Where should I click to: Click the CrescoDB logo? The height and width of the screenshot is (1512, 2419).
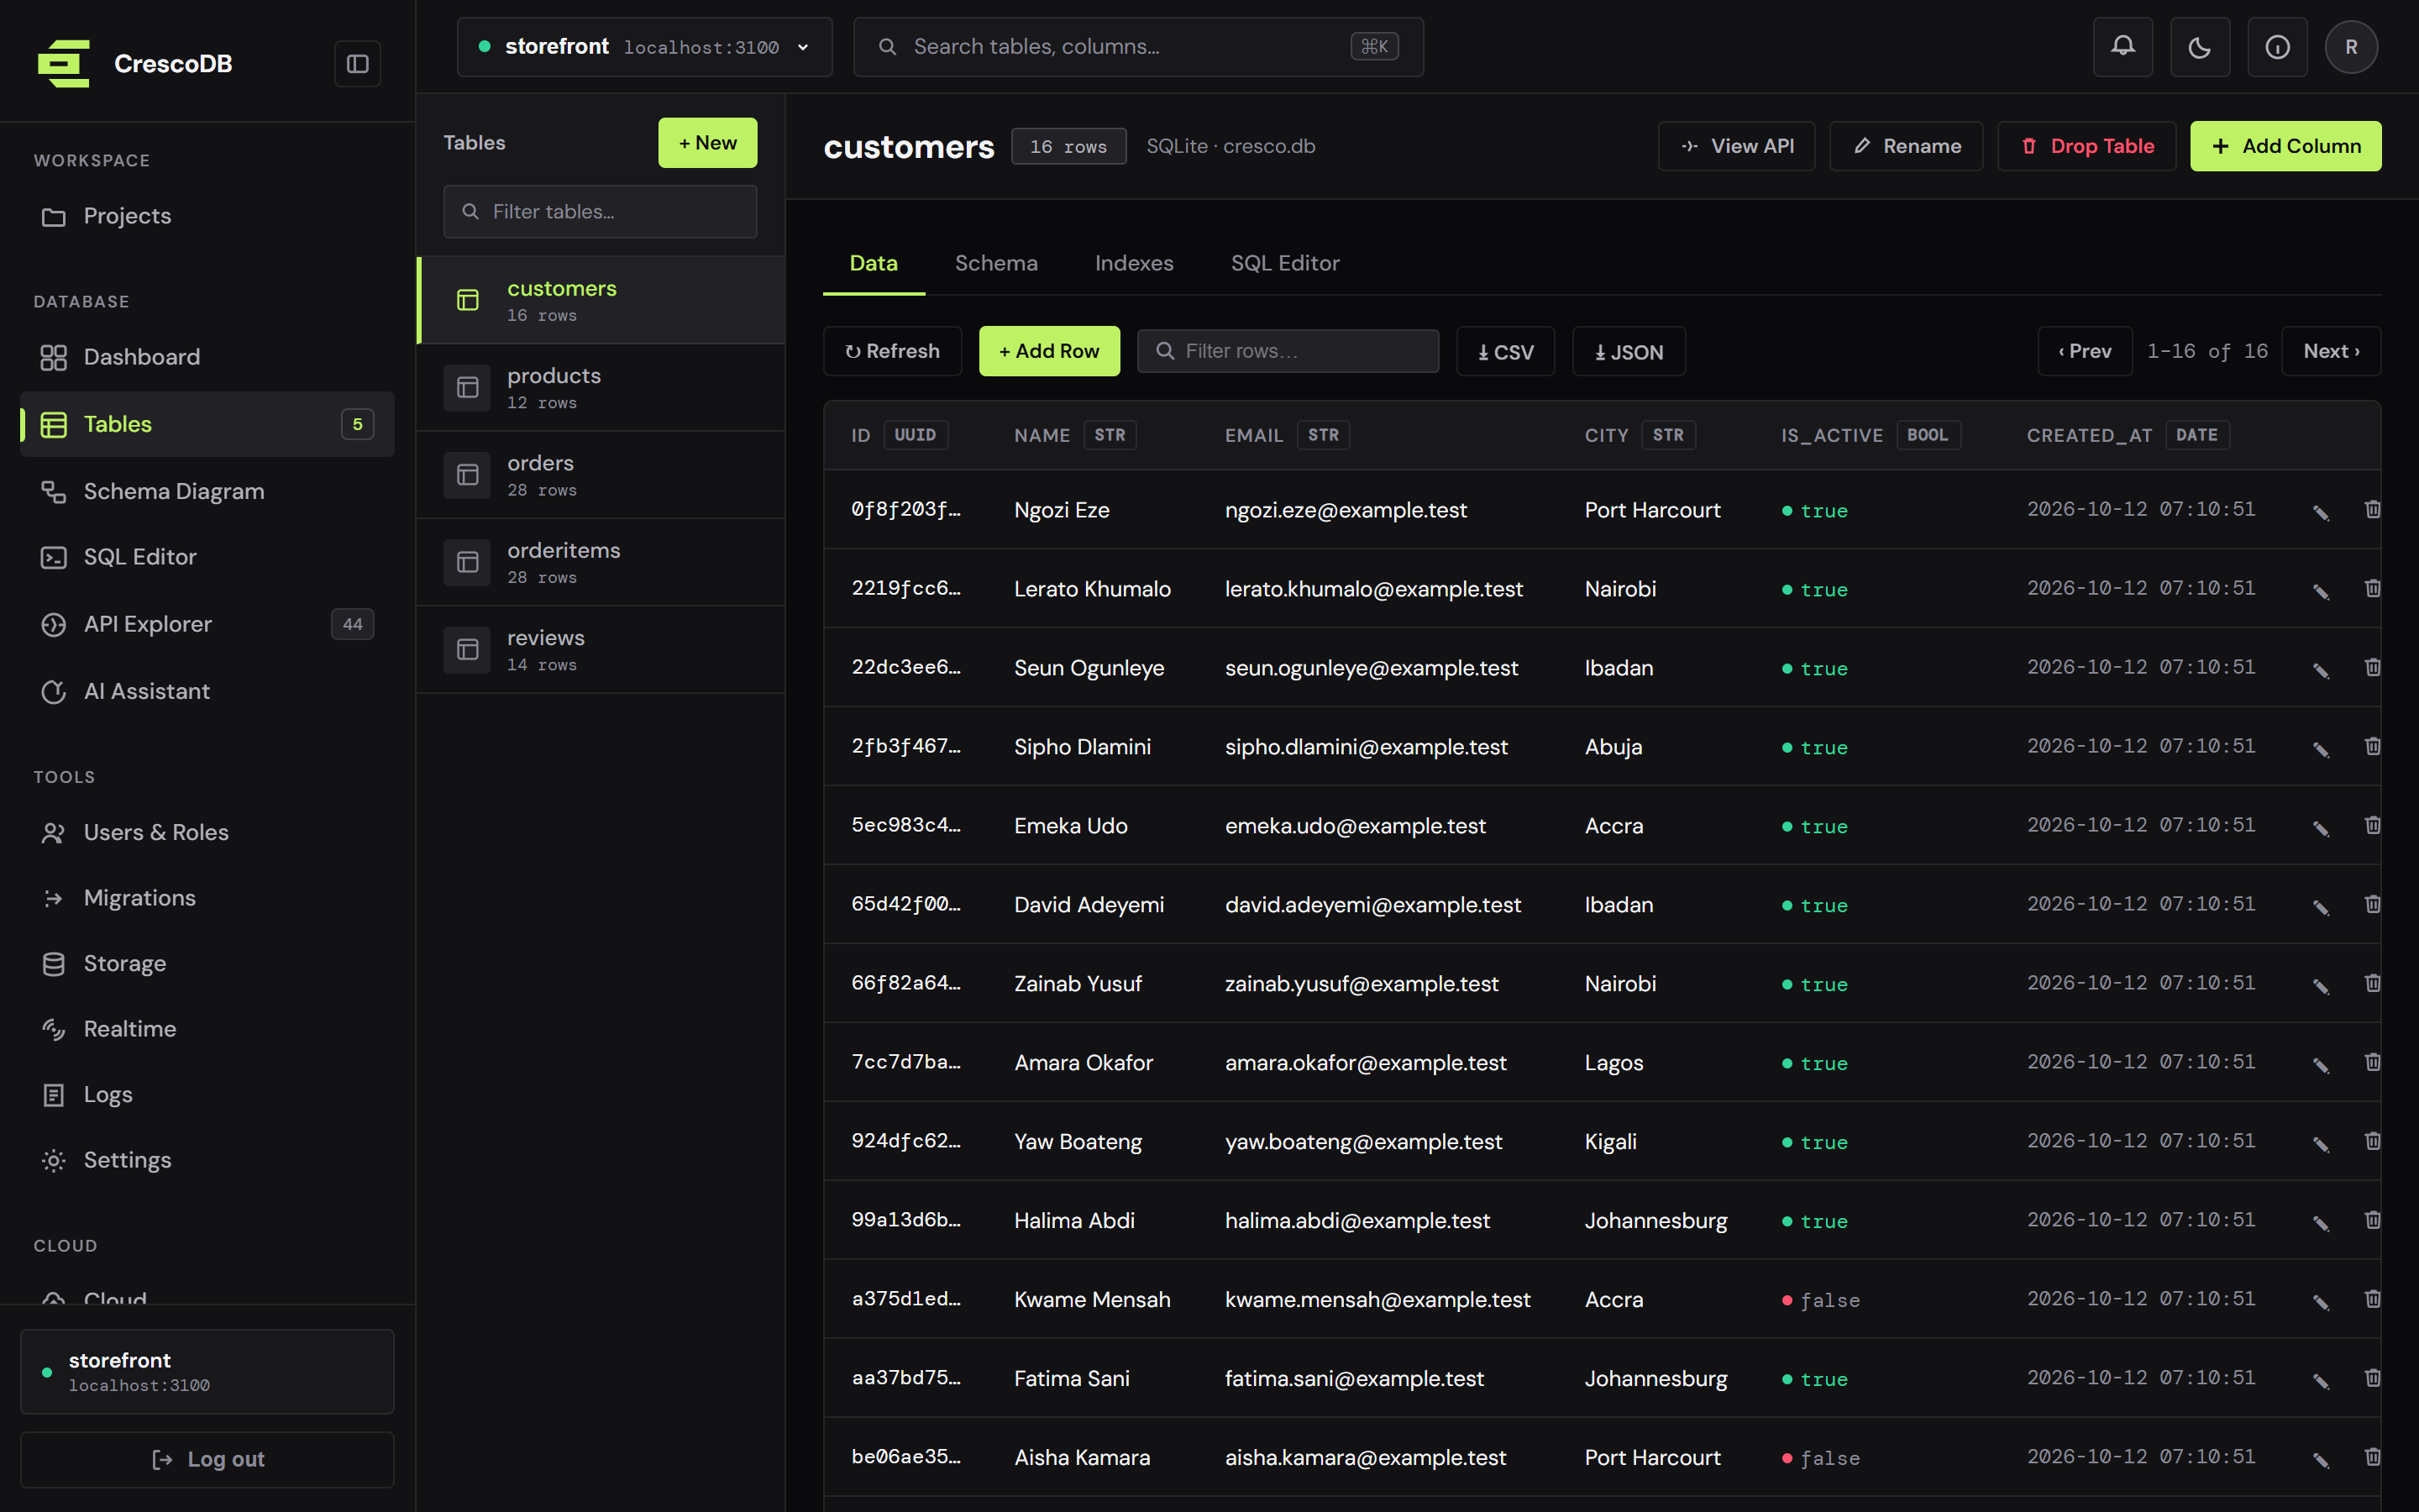(64, 64)
